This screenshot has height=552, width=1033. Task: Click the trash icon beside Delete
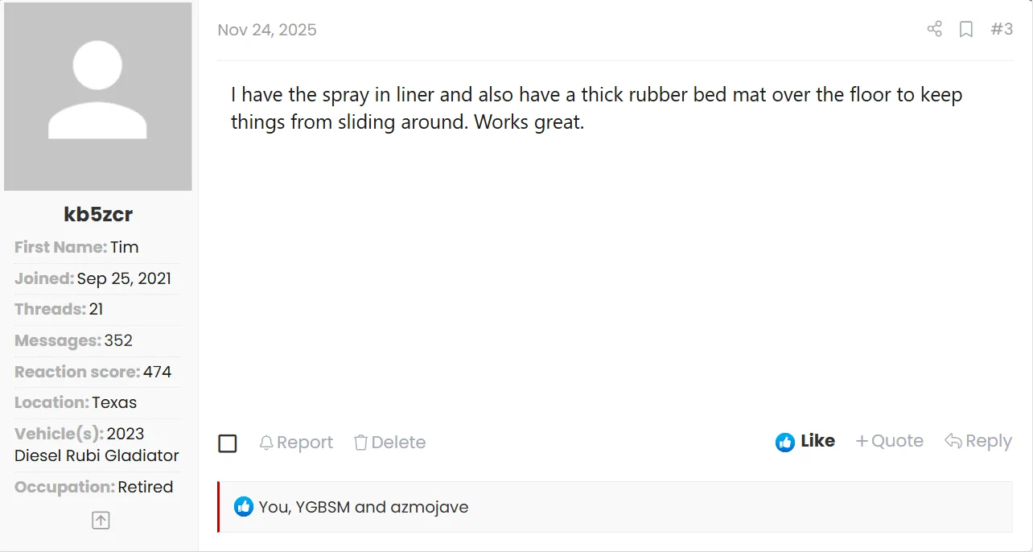click(x=361, y=443)
